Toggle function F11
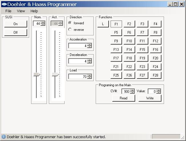 point(142,41)
